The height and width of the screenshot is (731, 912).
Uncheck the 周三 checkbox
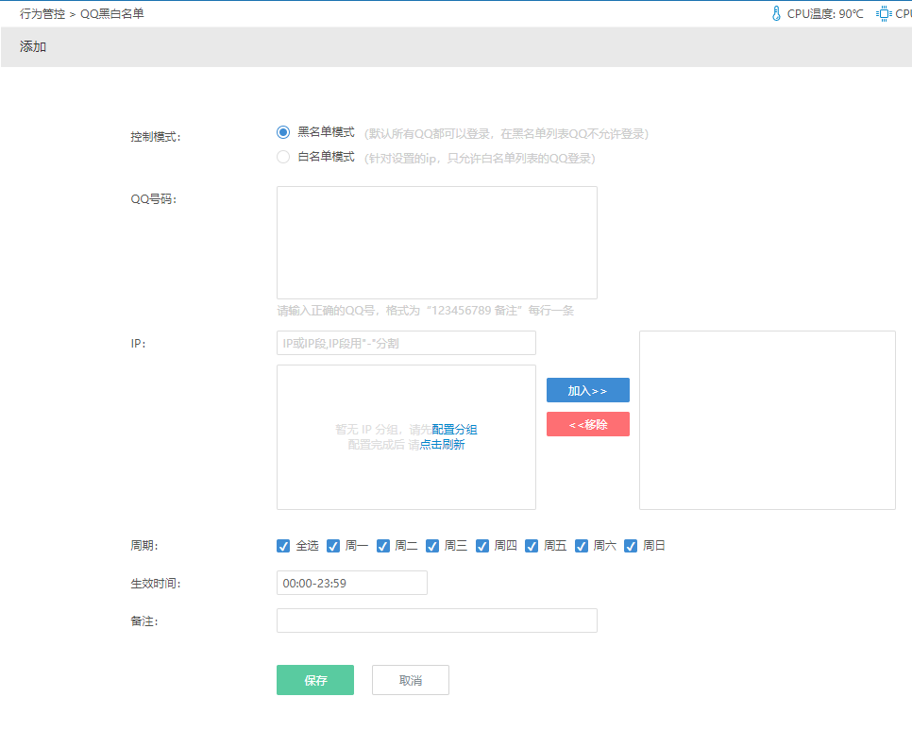(x=432, y=546)
